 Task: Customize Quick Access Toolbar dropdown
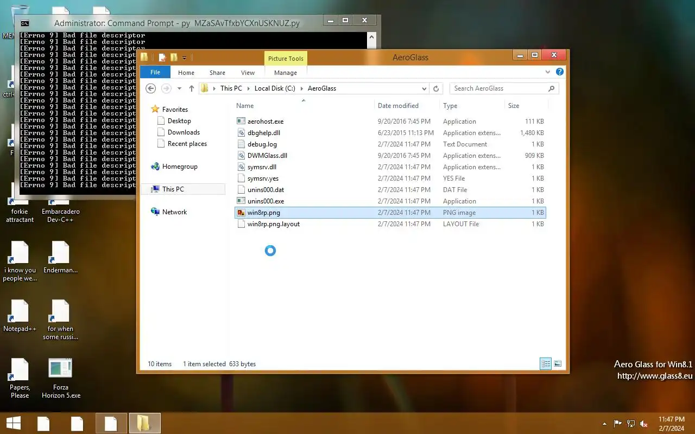tap(185, 58)
